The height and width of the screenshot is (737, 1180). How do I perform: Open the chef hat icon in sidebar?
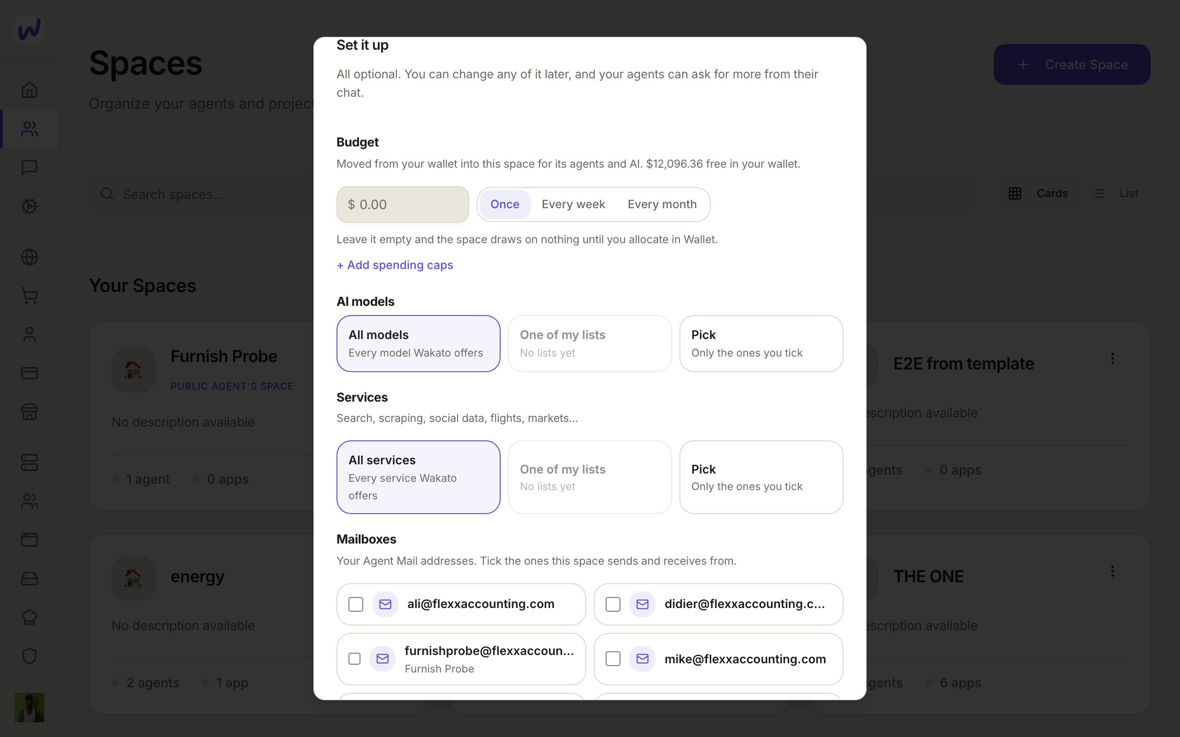pos(29,617)
